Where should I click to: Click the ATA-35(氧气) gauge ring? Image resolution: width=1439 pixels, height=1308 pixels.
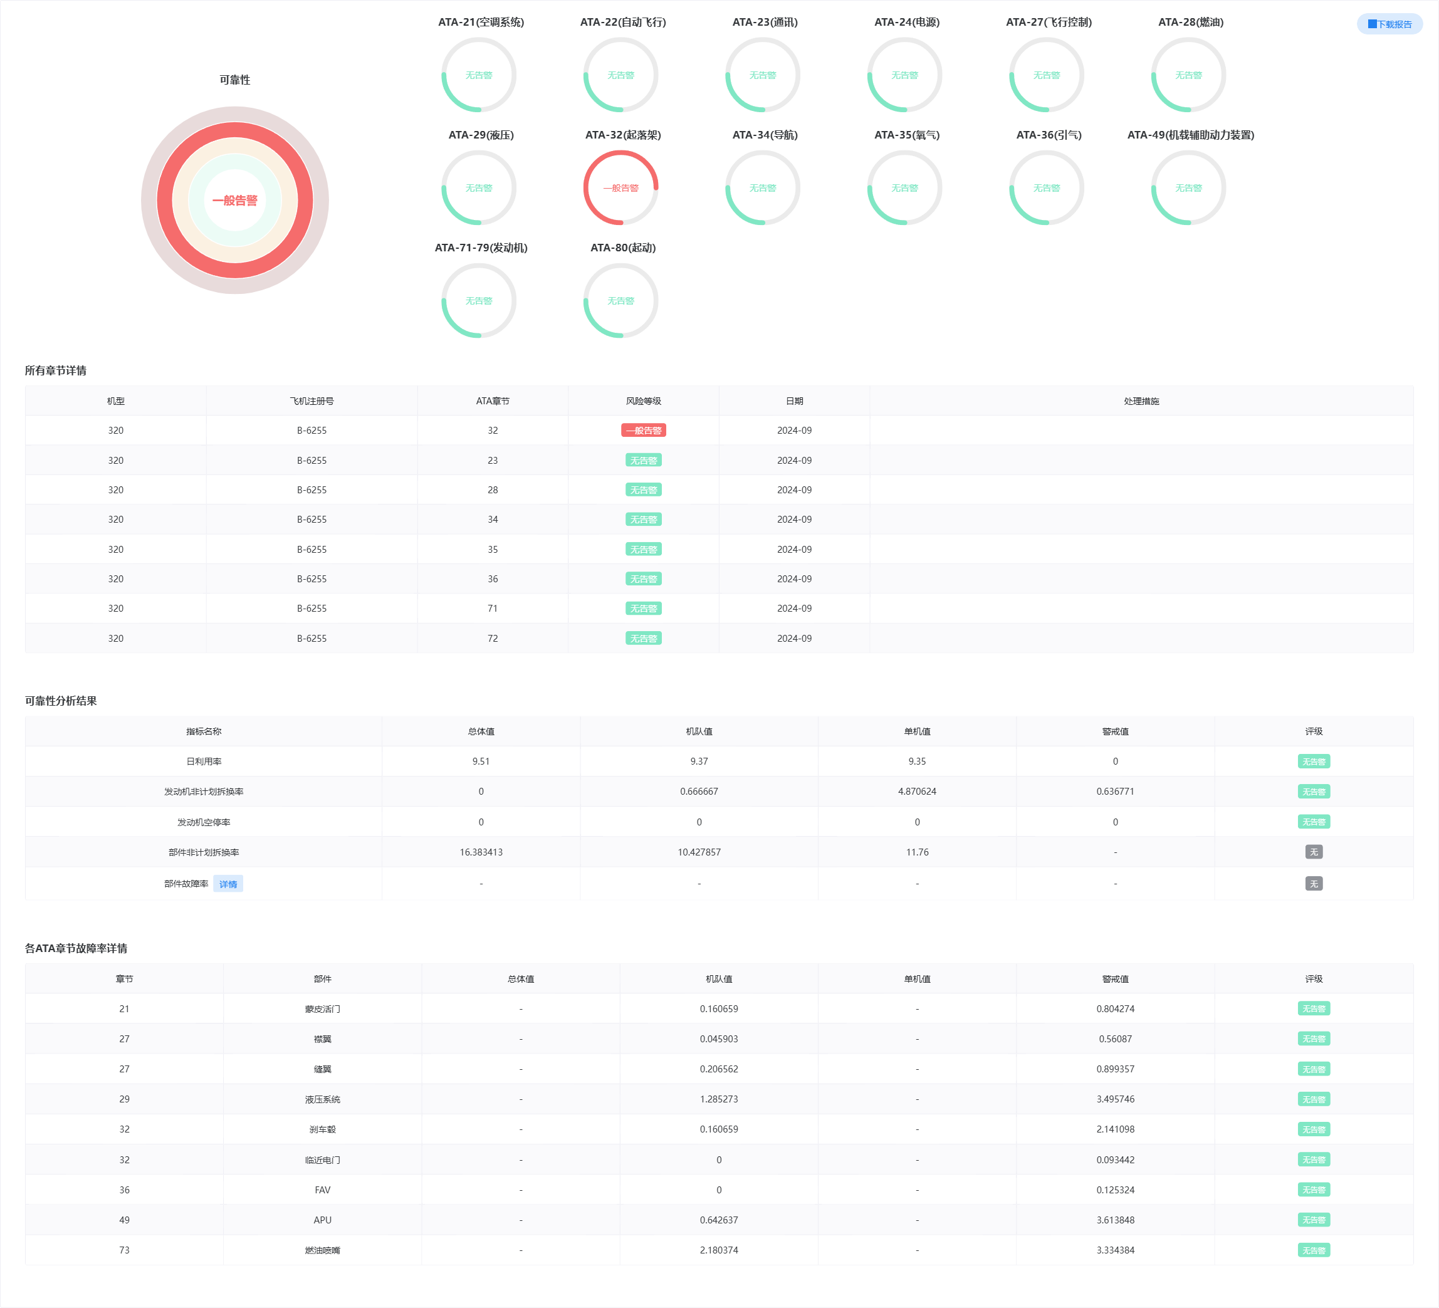pyautogui.click(x=905, y=188)
